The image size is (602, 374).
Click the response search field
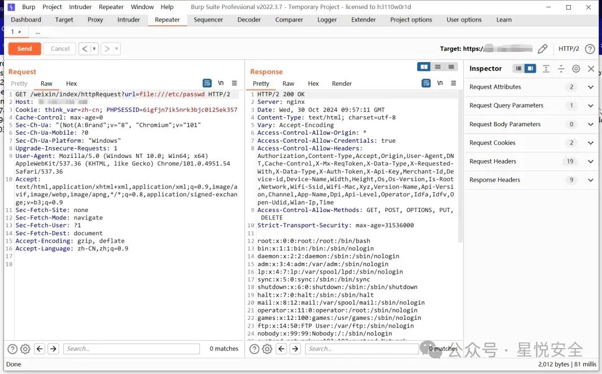[361, 349]
